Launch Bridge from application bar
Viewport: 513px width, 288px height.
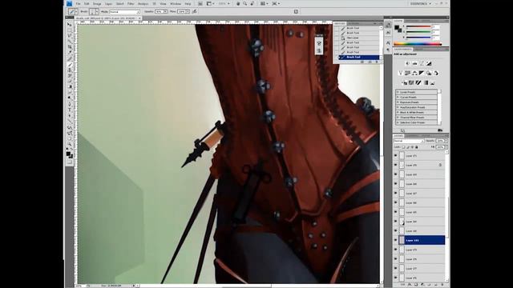[x=200, y=3]
